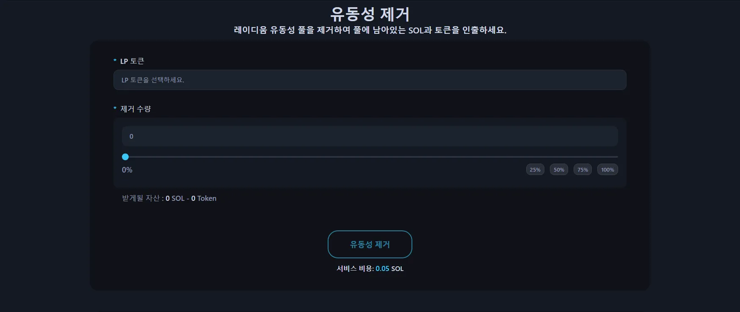Click the required asterisk beside LP 토큰
740x312 pixels.
pos(115,61)
